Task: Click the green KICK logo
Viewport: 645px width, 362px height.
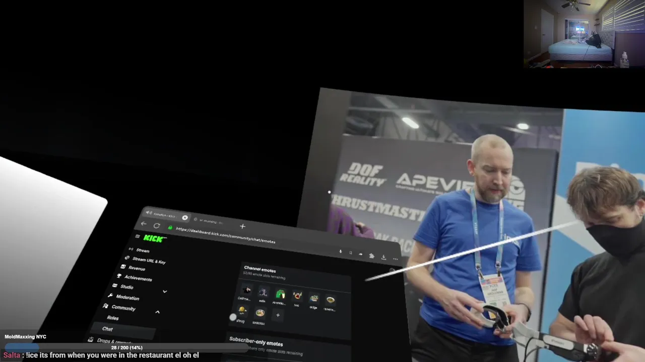Action: [154, 238]
